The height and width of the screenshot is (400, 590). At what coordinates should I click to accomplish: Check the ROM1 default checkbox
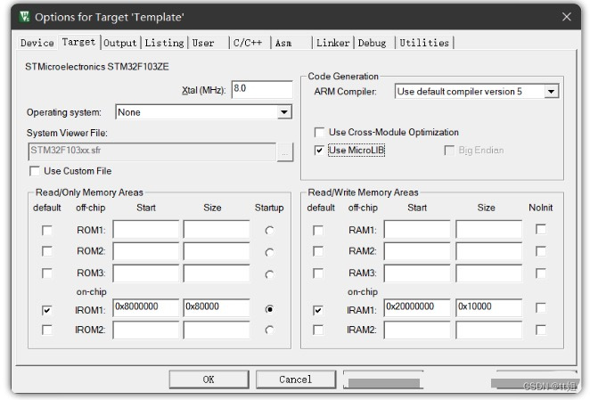click(x=47, y=231)
